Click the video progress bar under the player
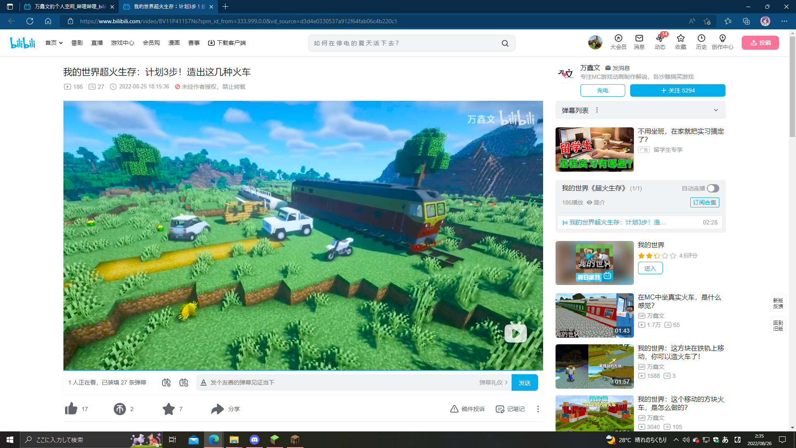 (x=303, y=370)
